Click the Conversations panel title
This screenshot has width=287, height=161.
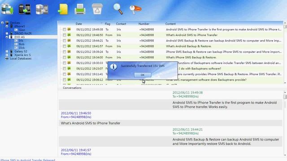(x=72, y=88)
